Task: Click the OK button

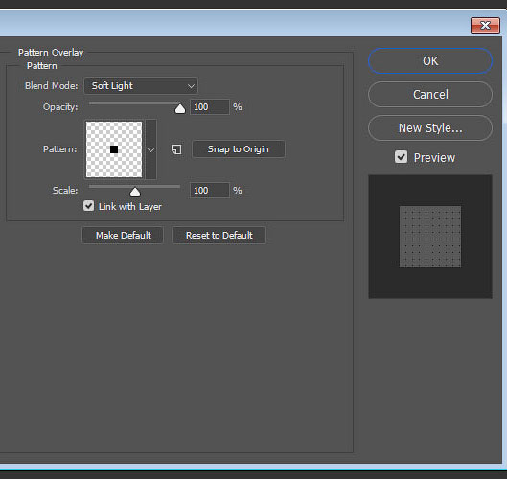Action: tap(430, 61)
